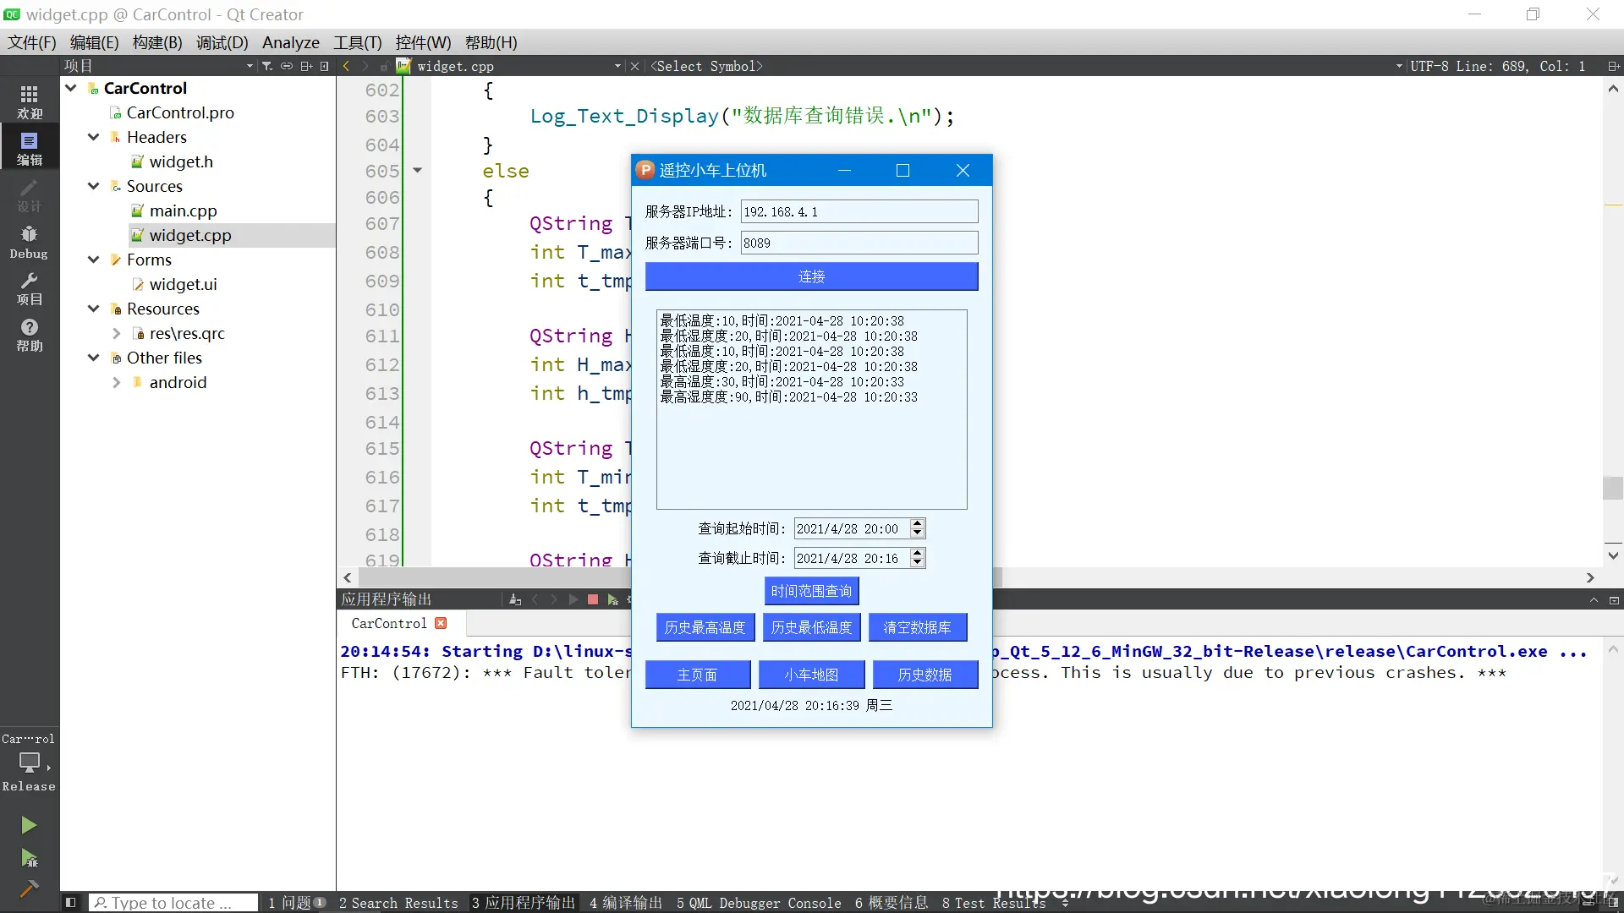Stop running application red square

(x=593, y=599)
